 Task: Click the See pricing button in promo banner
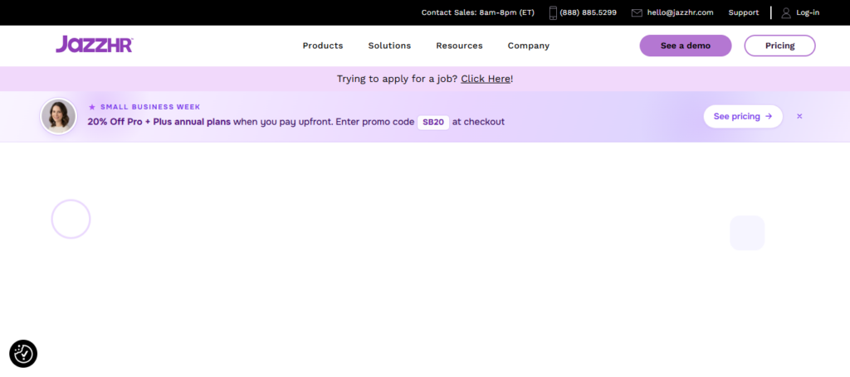point(743,116)
